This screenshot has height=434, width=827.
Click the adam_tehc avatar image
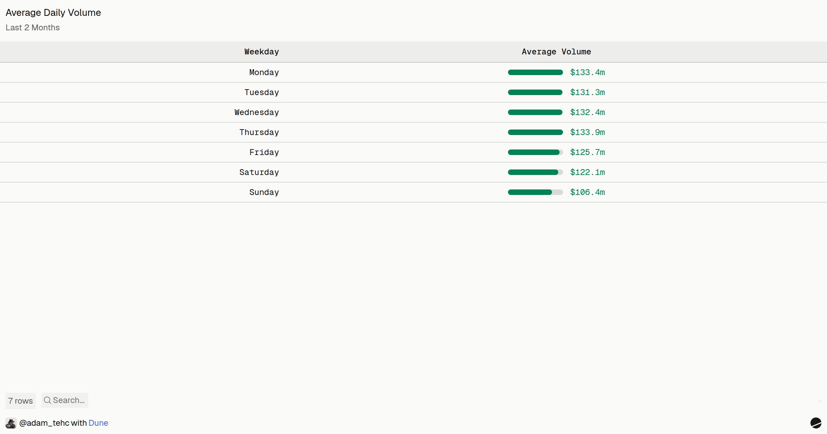[11, 423]
